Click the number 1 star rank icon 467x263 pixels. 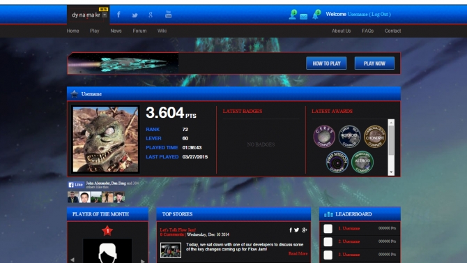107,231
